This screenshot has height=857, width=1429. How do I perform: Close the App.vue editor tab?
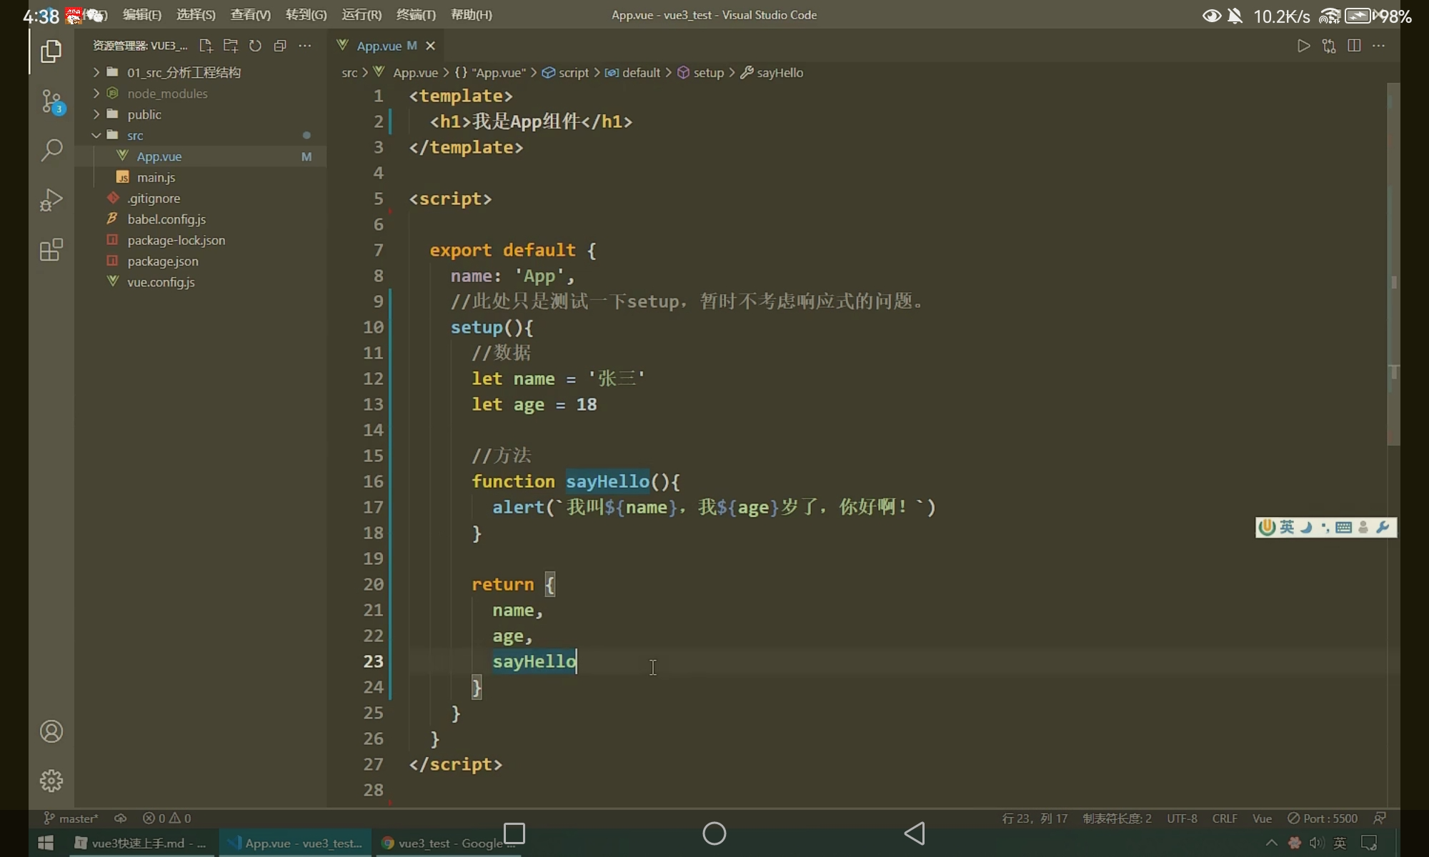430,46
